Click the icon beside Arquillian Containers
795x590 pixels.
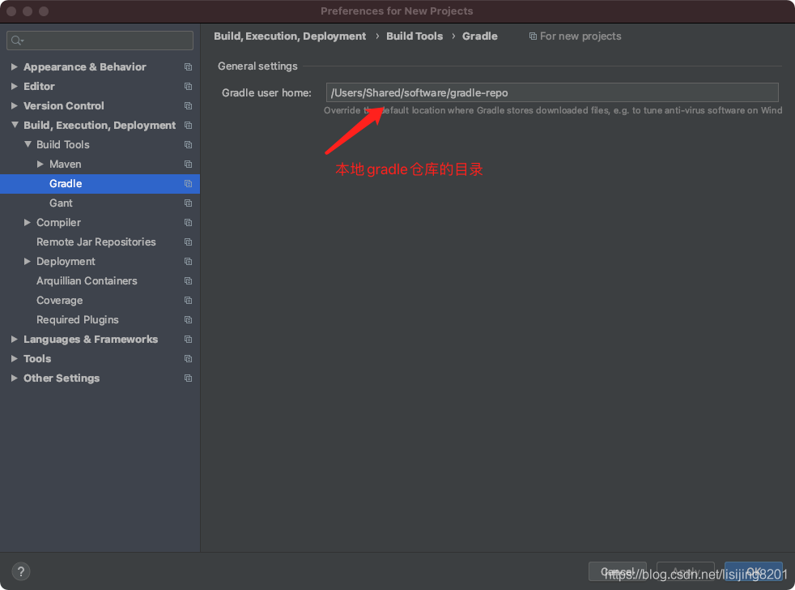click(x=188, y=280)
